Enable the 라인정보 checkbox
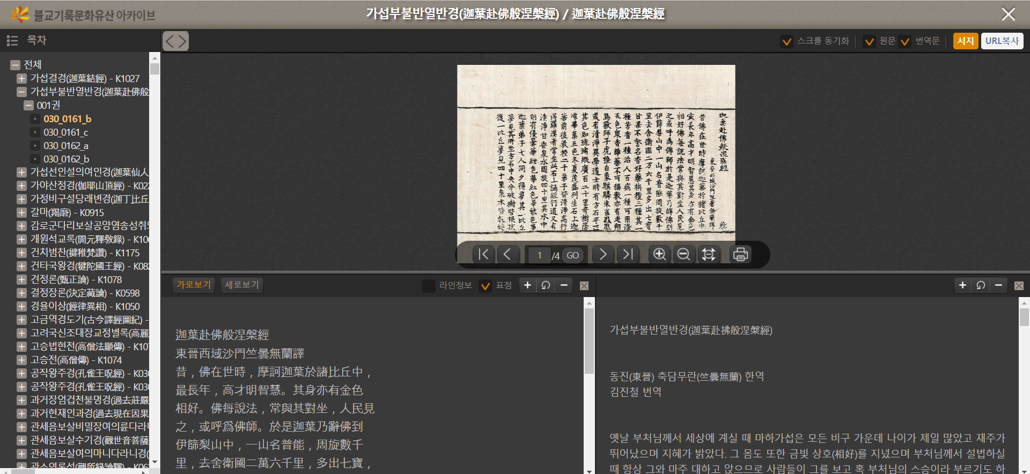The height and width of the screenshot is (474, 1030). point(429,286)
